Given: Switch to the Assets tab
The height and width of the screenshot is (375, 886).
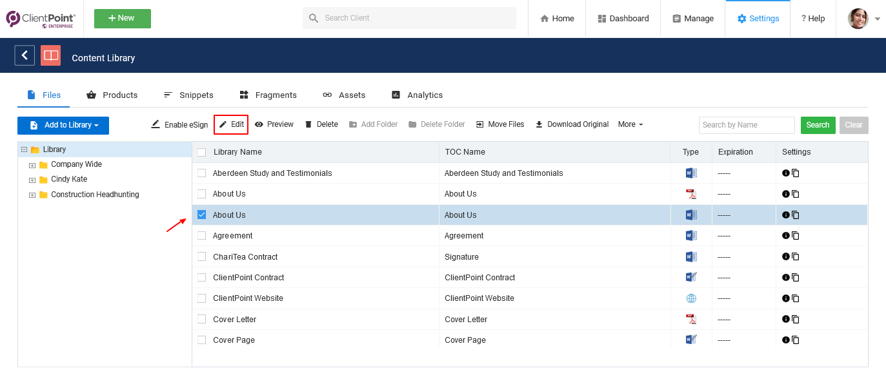Looking at the screenshot, I should [344, 95].
